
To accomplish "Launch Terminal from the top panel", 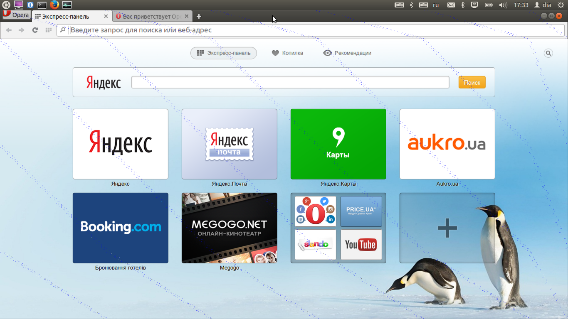I will click(42, 5).
